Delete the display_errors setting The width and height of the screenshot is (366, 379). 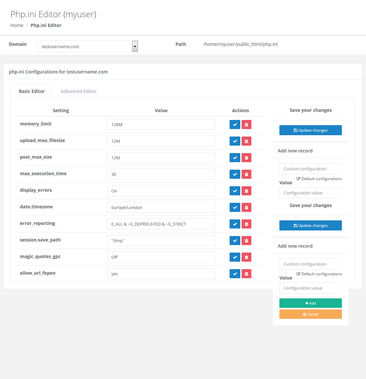coord(246,191)
